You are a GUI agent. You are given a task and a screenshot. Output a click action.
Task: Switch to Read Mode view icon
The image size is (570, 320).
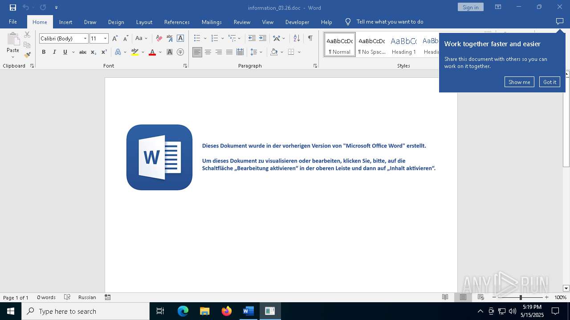tap(445, 297)
